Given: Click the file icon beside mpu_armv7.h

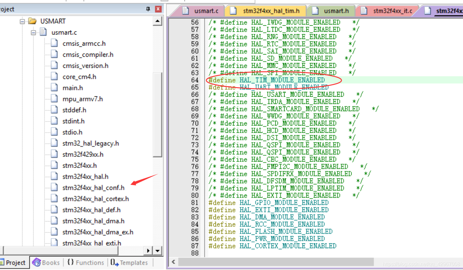Looking at the screenshot, I should (x=54, y=99).
